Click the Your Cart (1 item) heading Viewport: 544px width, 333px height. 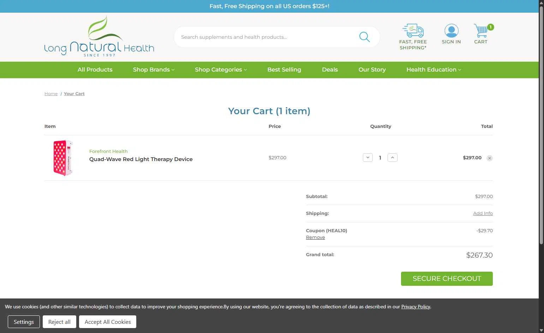[269, 111]
